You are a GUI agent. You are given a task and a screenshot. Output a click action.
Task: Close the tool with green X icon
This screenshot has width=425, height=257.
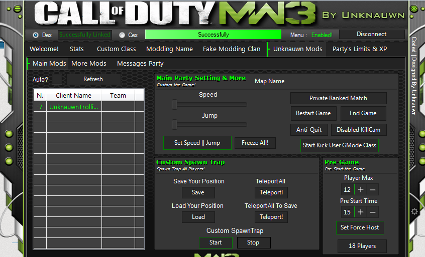pyautogui.click(x=414, y=9)
